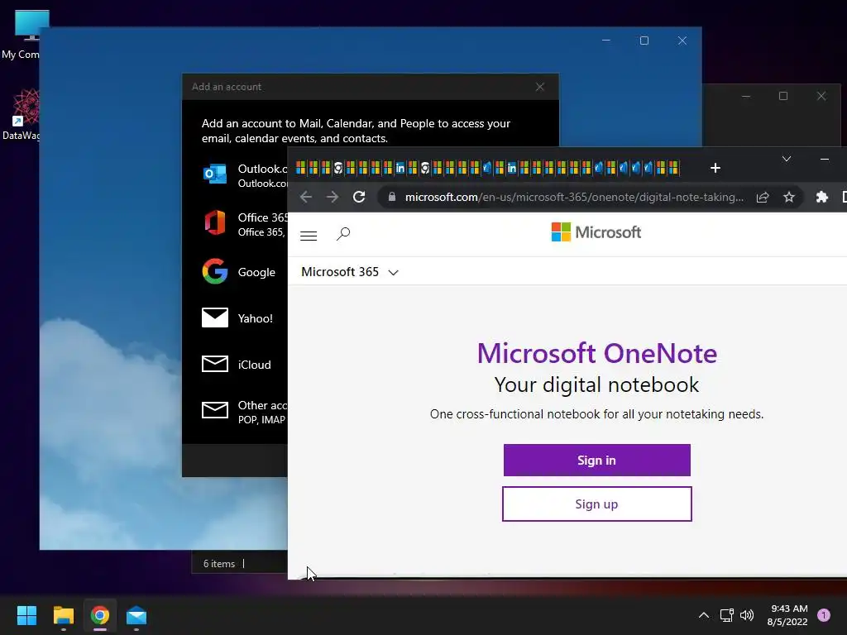
Task: Choose the Yahoo! account option
Action: click(237, 318)
